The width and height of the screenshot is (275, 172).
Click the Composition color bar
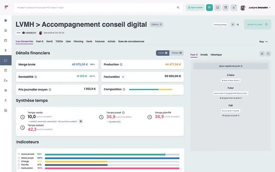pyautogui.click(x=151, y=90)
